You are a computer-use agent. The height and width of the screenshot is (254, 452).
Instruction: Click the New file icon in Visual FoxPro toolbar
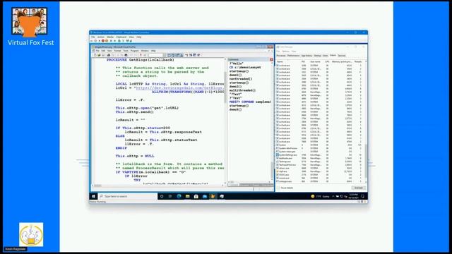95,55
